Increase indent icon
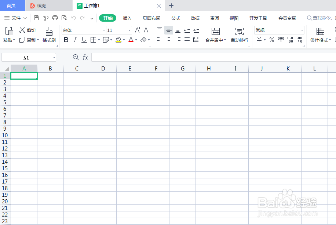The height and width of the screenshot is (225, 336). pos(196,30)
